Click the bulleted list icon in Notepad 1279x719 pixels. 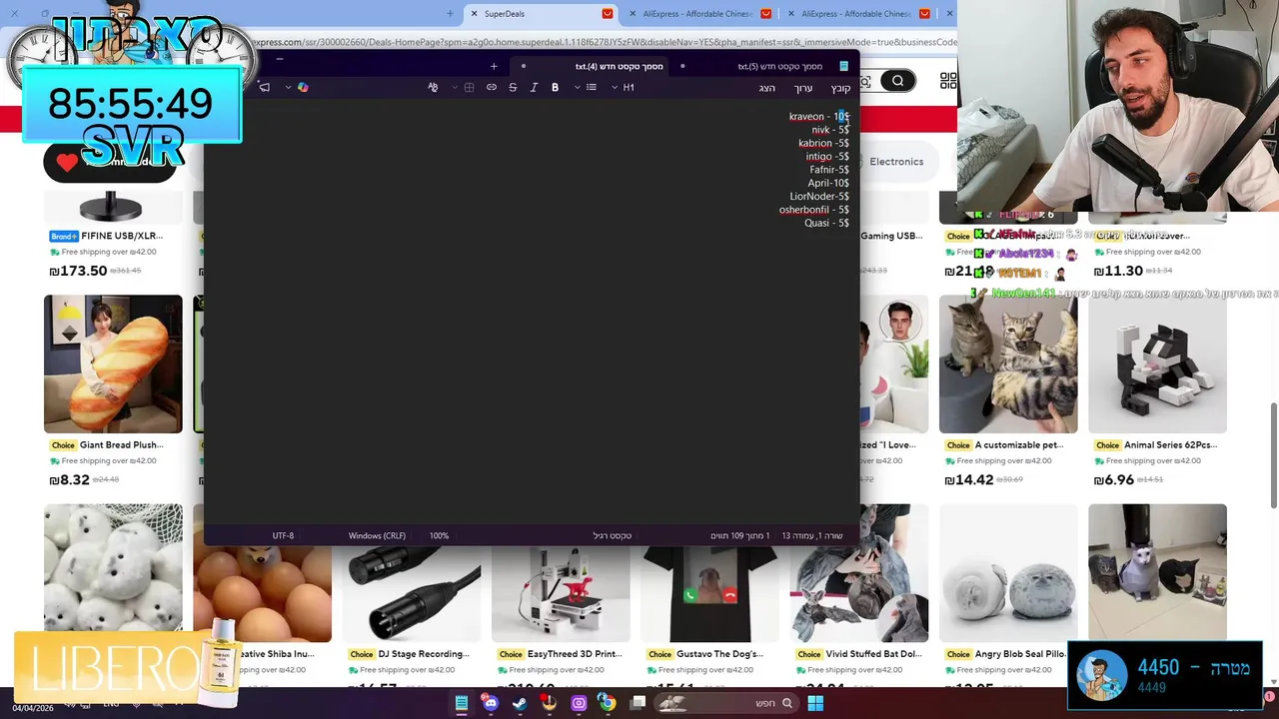[x=592, y=88]
